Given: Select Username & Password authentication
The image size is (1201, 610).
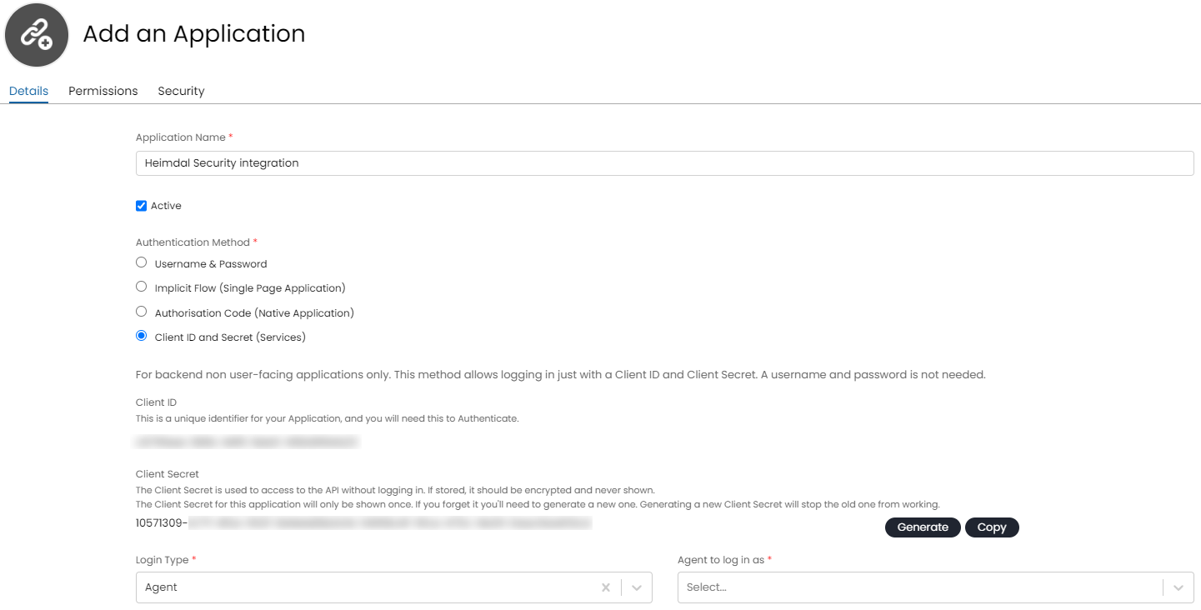Looking at the screenshot, I should tap(142, 262).
